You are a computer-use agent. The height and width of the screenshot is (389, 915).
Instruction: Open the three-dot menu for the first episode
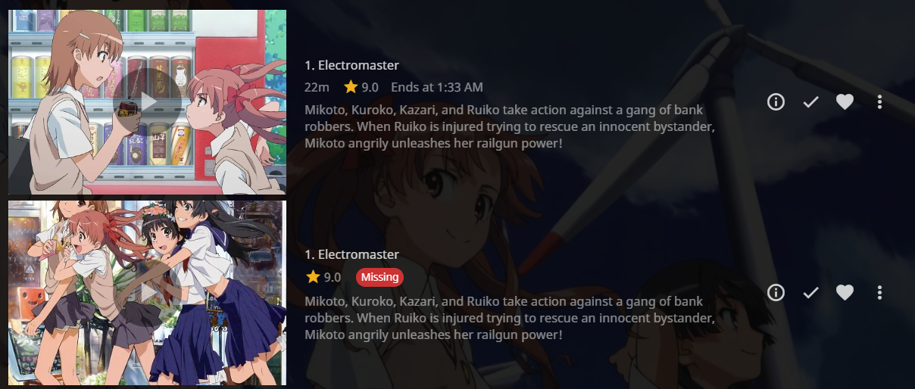(x=879, y=102)
